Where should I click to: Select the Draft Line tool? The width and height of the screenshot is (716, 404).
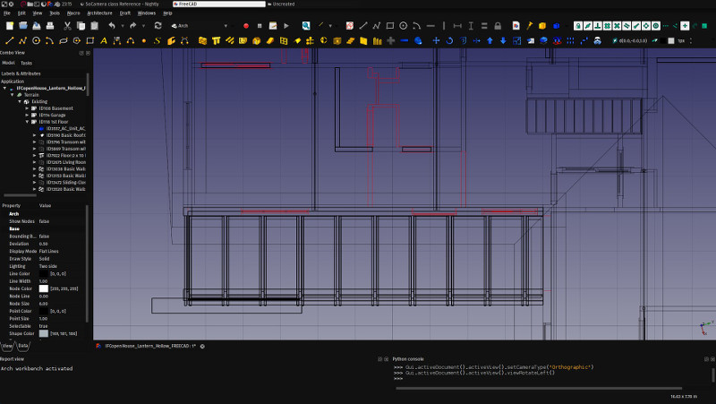[9, 40]
